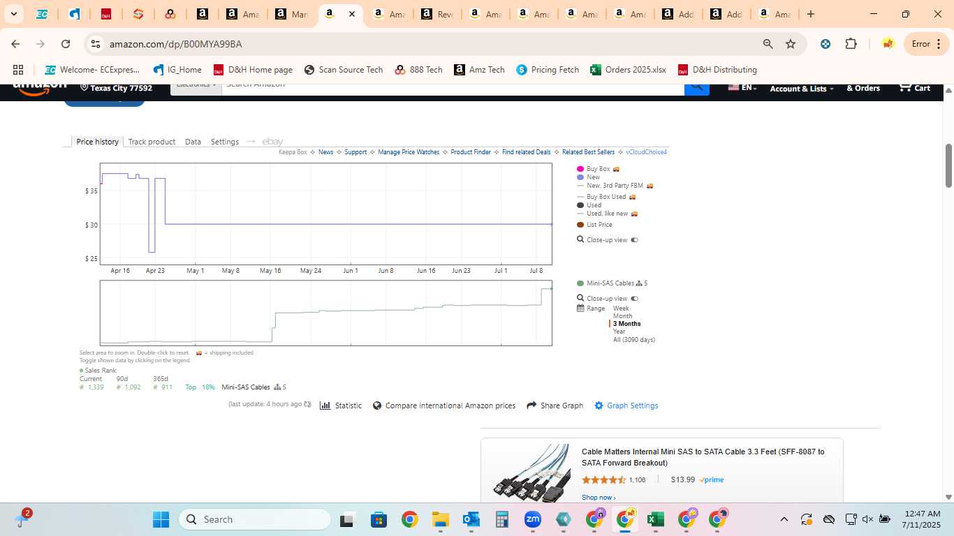
Task: Select the 3 Months range option
Action: click(626, 324)
